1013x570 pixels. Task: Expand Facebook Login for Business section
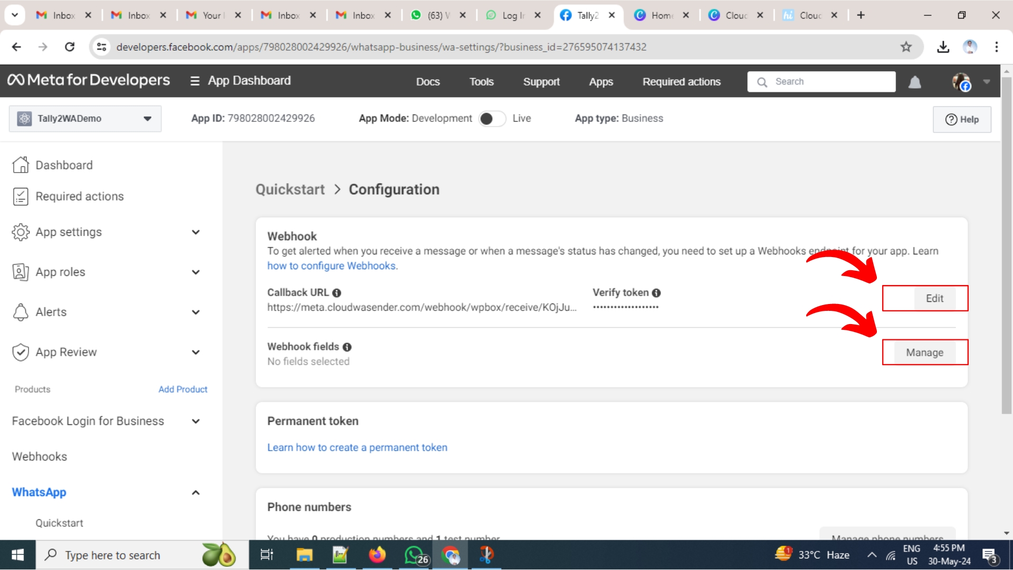click(x=196, y=421)
